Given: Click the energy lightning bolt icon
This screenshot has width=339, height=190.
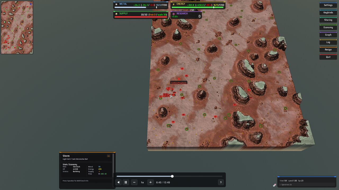Looking at the screenshot, I should pos(173,4).
